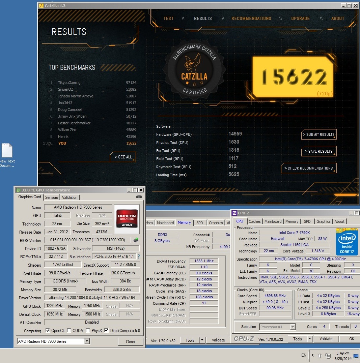360x363 pixels.
Task: Click the DRAM Frequency 1333.1 MHz field
Action: [204, 261]
